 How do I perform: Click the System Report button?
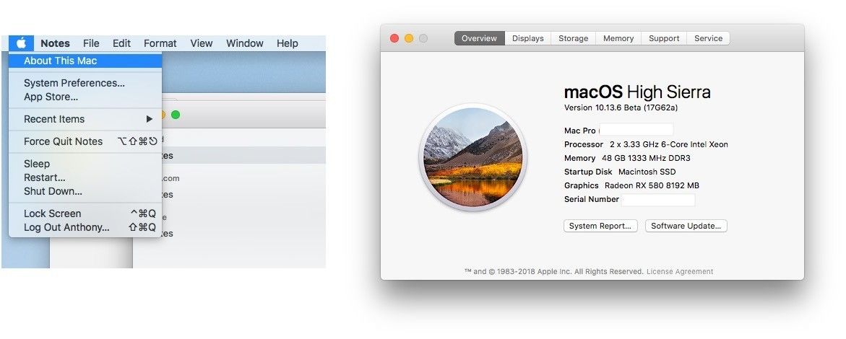(600, 226)
